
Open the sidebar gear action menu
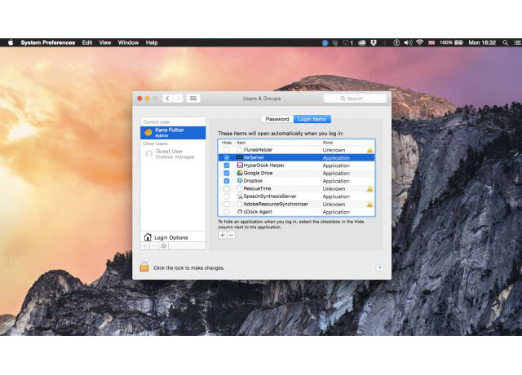[163, 246]
